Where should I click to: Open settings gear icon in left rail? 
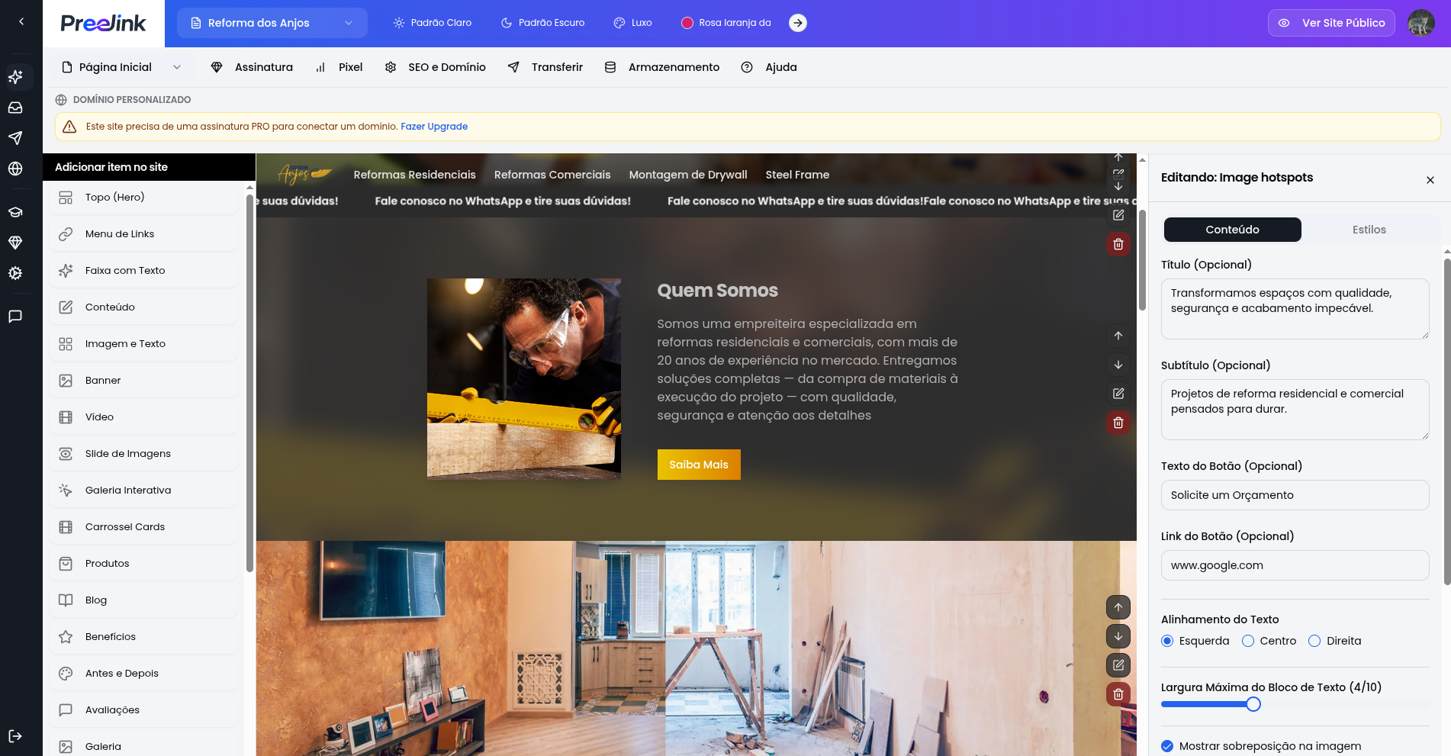[15, 273]
